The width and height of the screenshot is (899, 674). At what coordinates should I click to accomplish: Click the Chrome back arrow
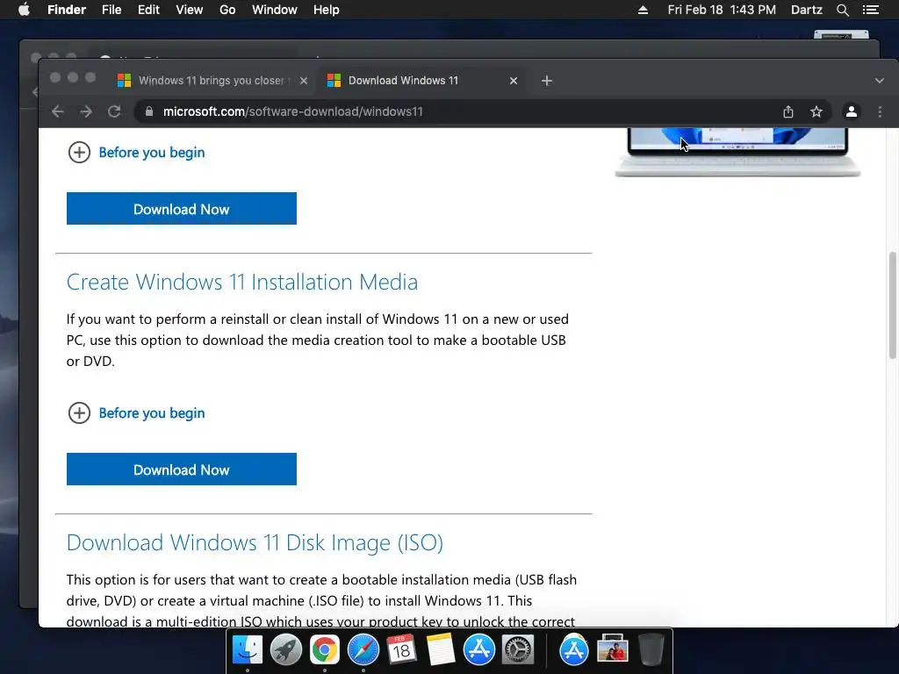pyautogui.click(x=57, y=111)
